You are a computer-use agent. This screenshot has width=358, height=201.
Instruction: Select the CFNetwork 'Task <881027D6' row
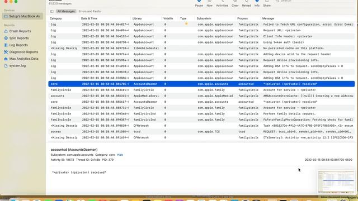point(201,126)
